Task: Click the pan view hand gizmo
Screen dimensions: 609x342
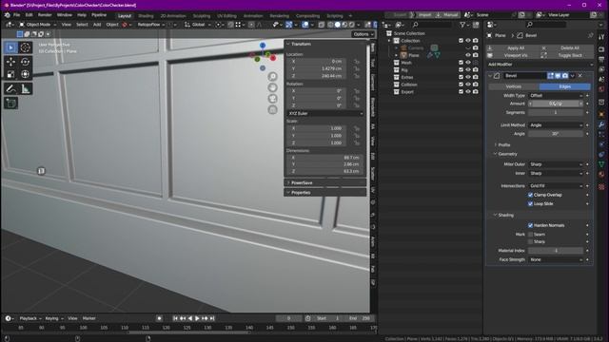Action: click(x=273, y=87)
